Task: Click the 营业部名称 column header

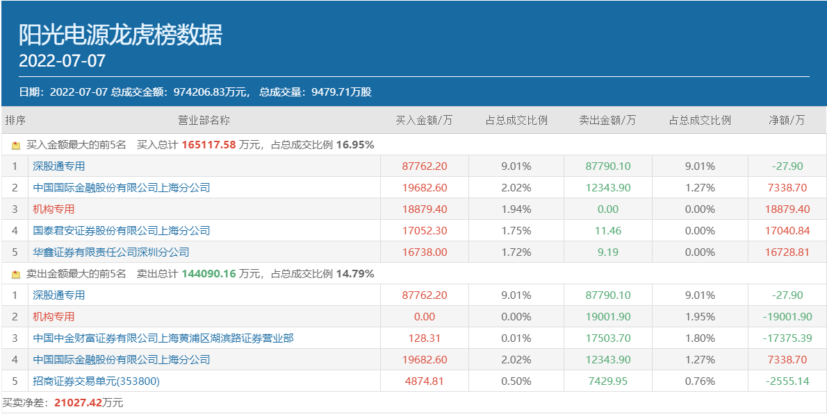Action: [204, 120]
